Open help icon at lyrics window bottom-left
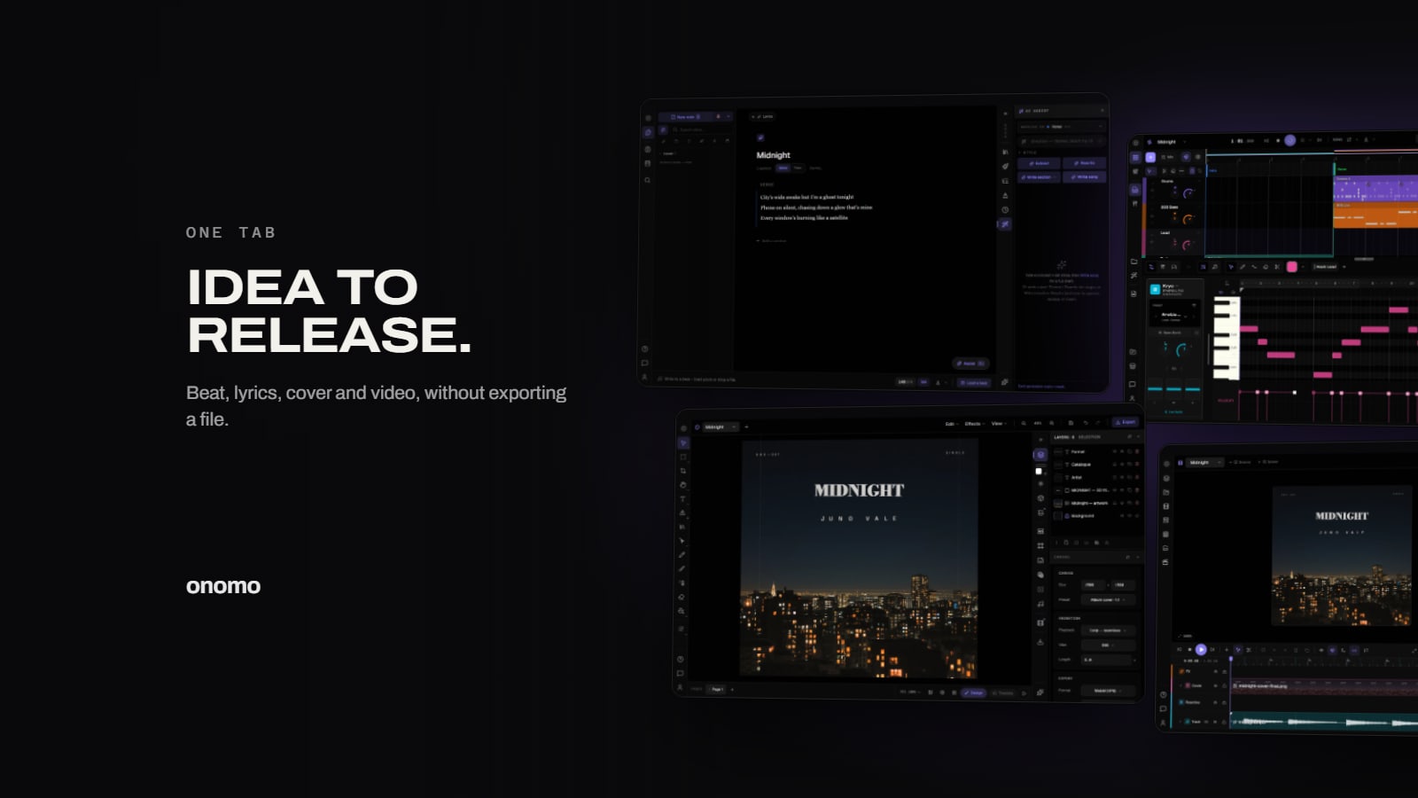 [x=644, y=348]
